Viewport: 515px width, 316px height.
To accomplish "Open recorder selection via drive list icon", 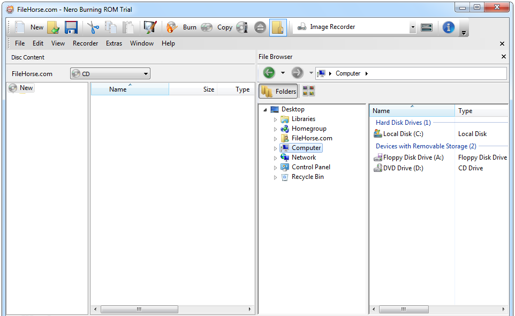I will click(x=426, y=27).
